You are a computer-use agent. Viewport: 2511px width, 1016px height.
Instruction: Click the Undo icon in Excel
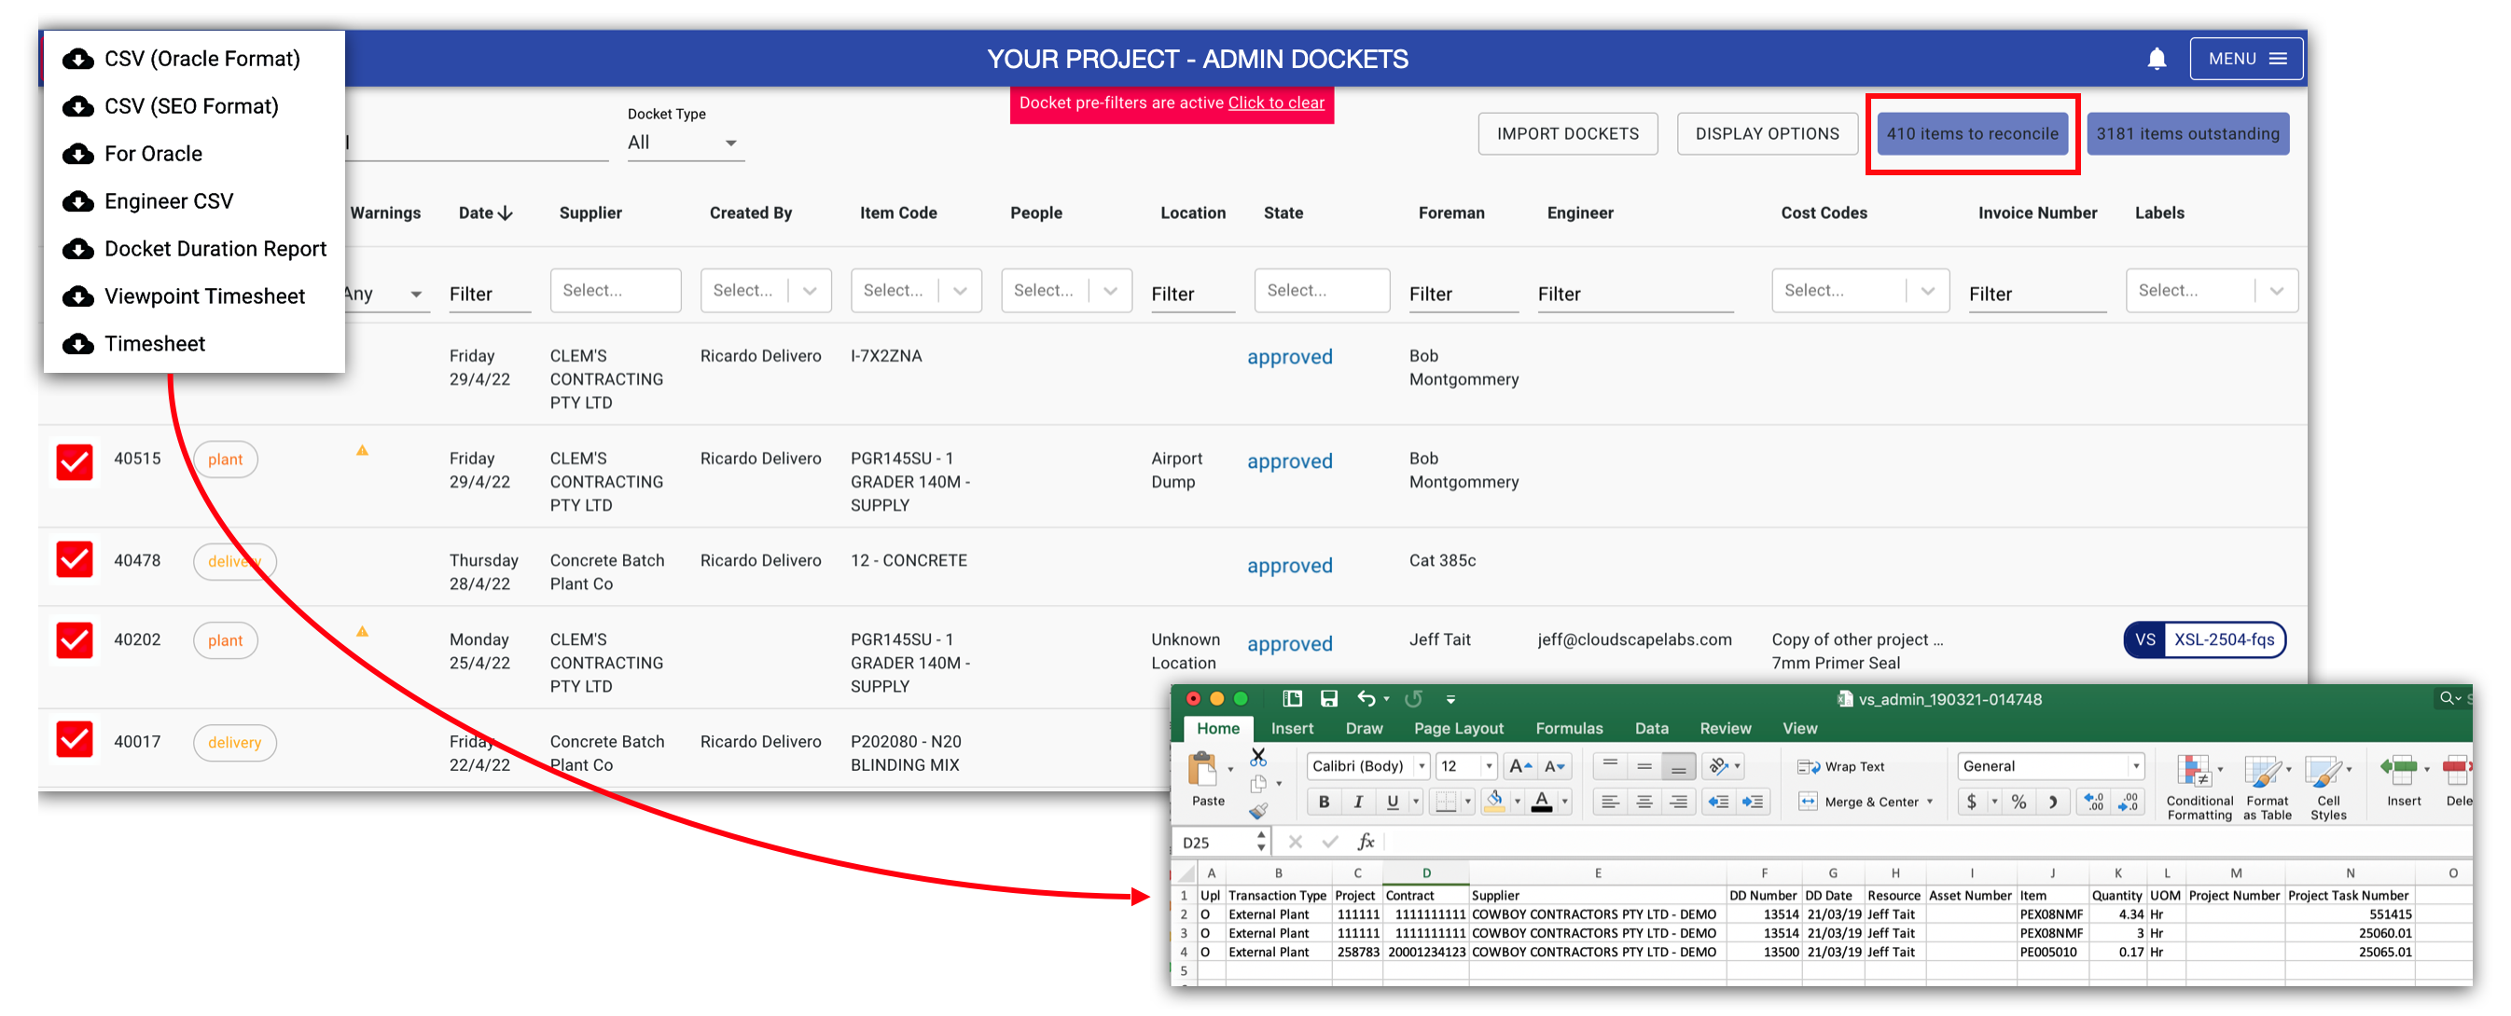1367,698
